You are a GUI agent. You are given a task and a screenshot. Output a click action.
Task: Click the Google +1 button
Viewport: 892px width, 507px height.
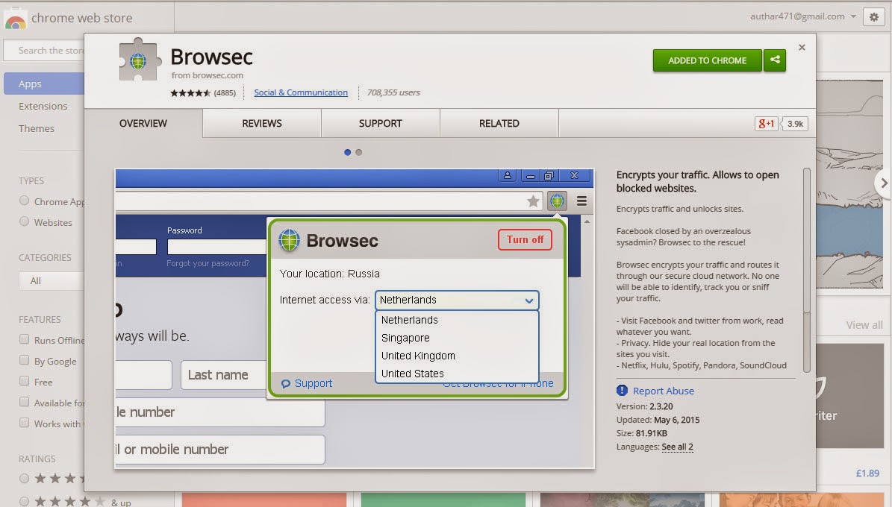pyautogui.click(x=766, y=123)
